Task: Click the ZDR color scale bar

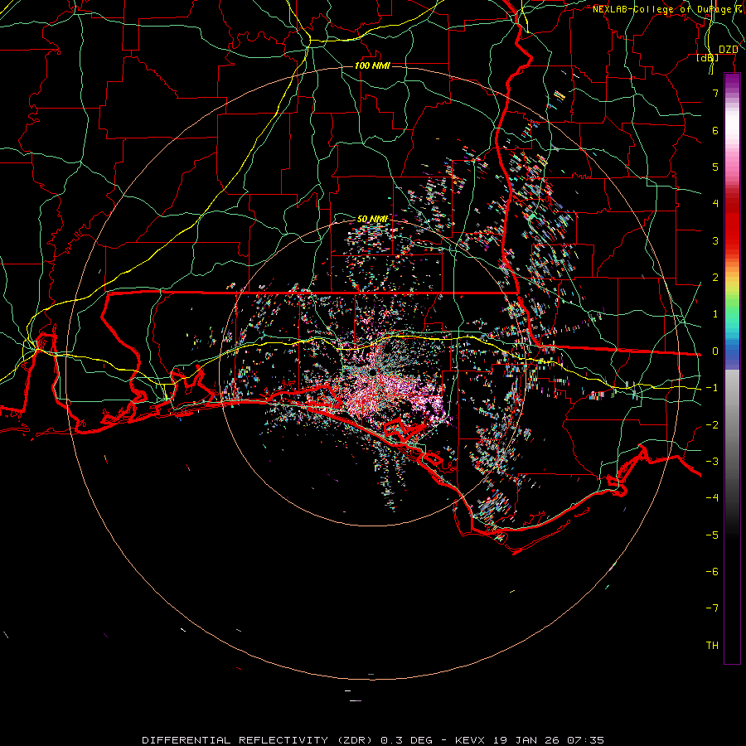Action: [732, 368]
